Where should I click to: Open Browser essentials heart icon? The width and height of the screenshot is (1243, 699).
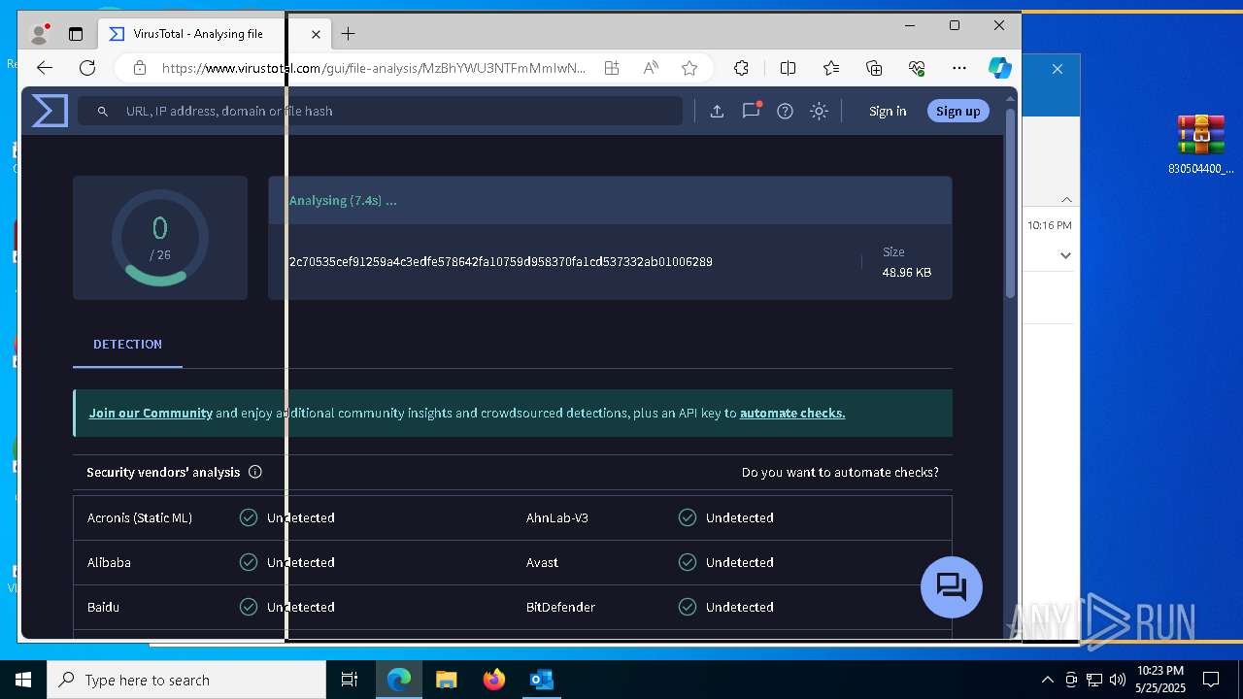point(917,68)
